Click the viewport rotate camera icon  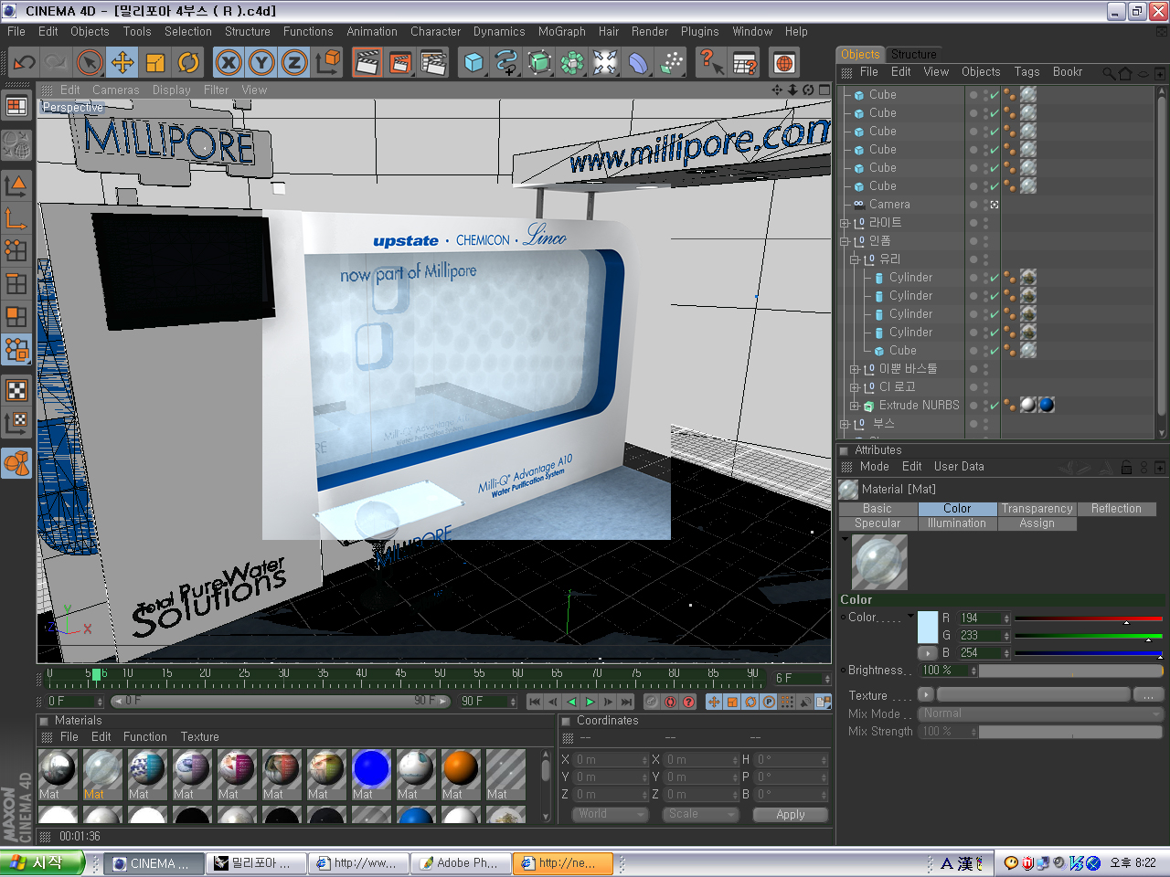pyautogui.click(x=808, y=90)
